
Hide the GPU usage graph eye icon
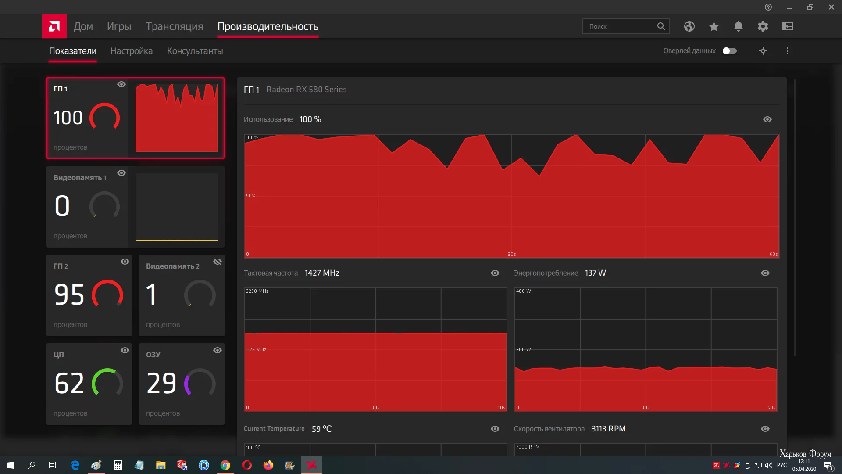pos(767,119)
